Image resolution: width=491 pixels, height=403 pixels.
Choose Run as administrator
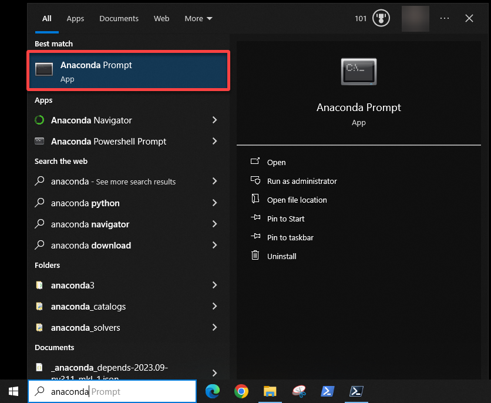[x=302, y=181]
